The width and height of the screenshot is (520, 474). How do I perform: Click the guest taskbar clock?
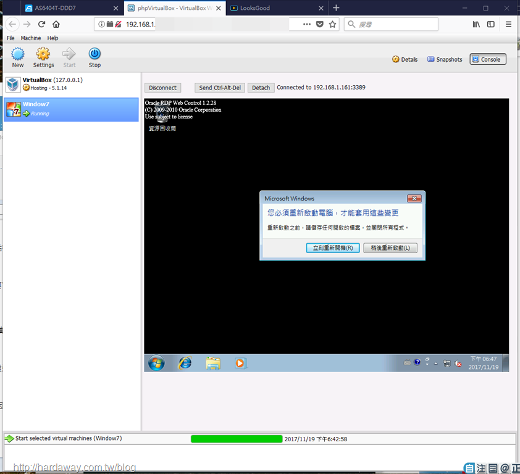(x=484, y=363)
